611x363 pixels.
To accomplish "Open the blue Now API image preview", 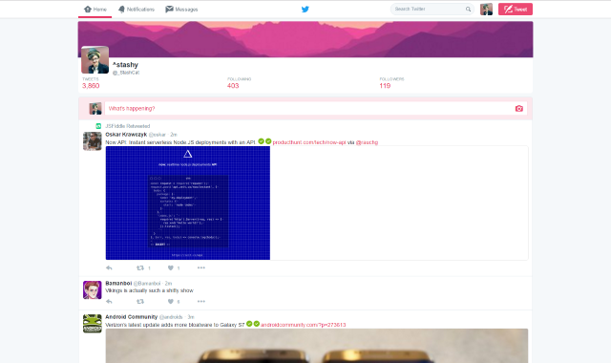I will tap(188, 203).
